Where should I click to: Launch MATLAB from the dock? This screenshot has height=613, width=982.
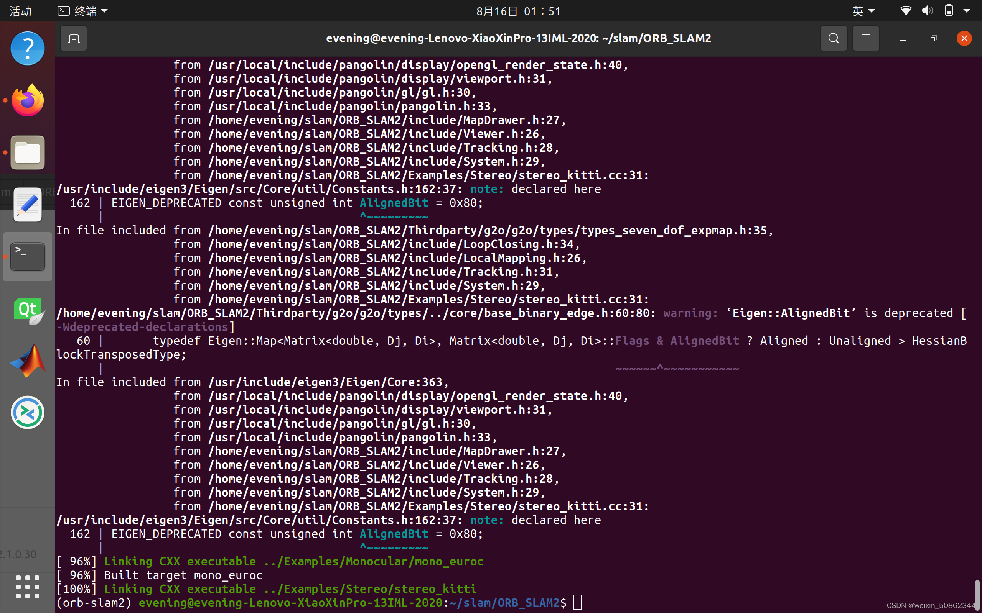click(27, 361)
